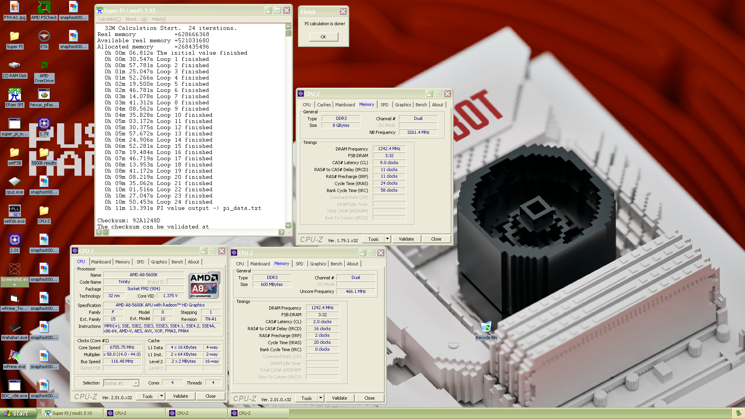Screen dimensions: 745x419
Task: Click Close in CPU-Z 1.79 window
Action: 436,239
